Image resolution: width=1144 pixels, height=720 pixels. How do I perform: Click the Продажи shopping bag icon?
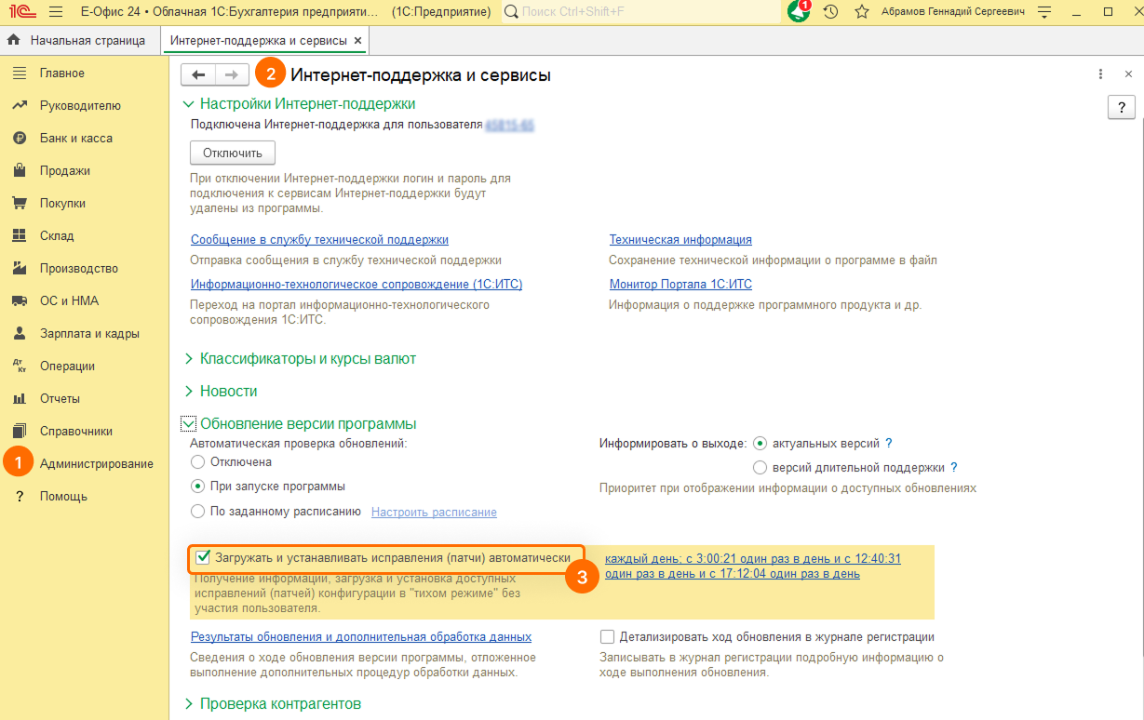[19, 171]
